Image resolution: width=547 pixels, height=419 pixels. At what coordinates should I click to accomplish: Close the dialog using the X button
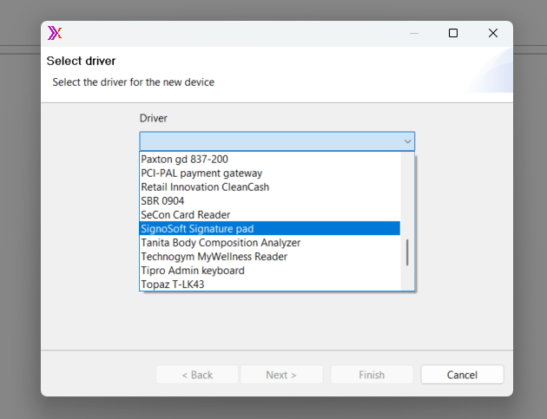coord(492,33)
